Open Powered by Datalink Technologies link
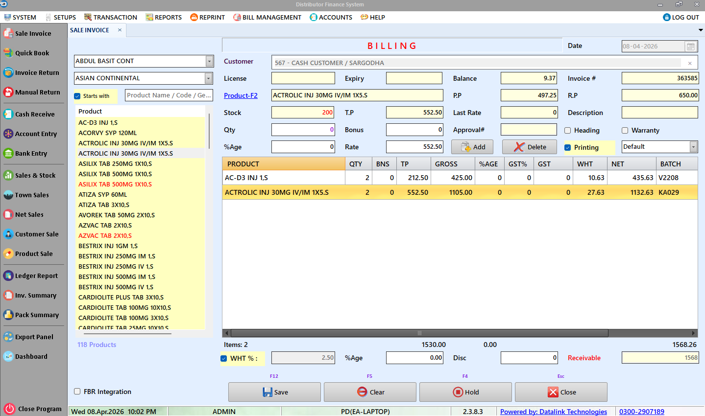The width and height of the screenshot is (705, 416). coord(554,412)
